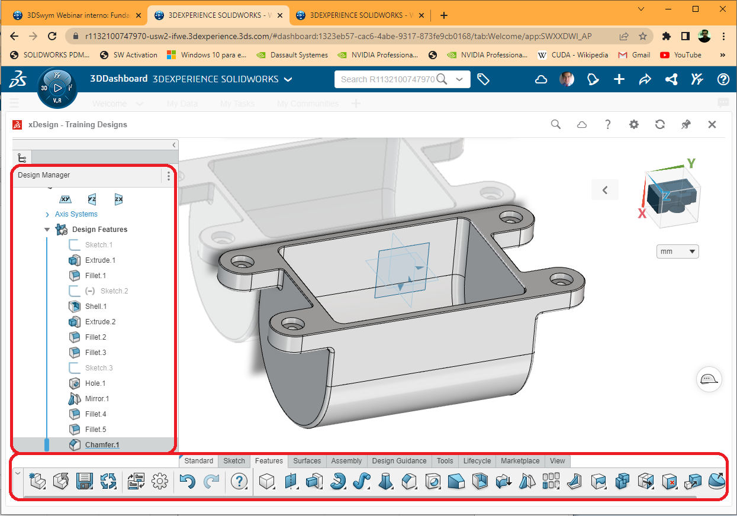Image resolution: width=737 pixels, height=516 pixels.
Task: Open the mm units dropdown
Action: 678,251
